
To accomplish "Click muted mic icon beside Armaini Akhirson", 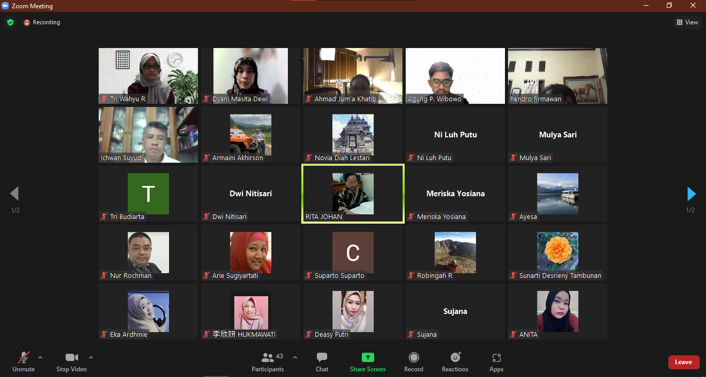I will (x=207, y=158).
